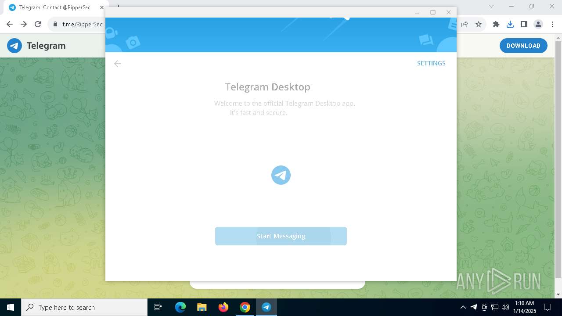
Task: Maximize the Telegram Desktop window
Action: tap(433, 12)
